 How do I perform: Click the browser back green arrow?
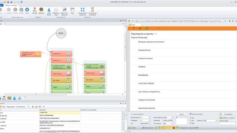point(129,21)
